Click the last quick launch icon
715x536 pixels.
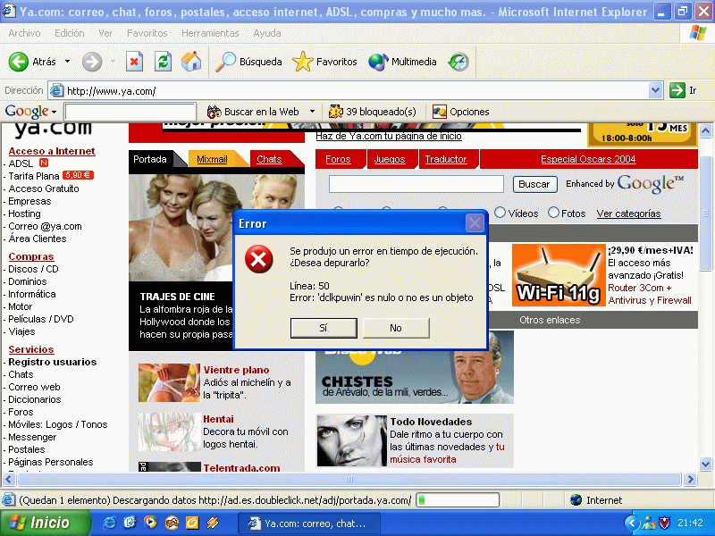[x=213, y=523]
